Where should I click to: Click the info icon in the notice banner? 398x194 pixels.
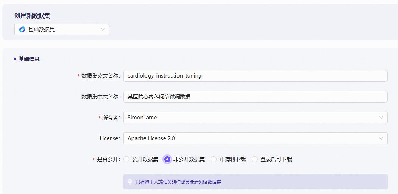click(130, 182)
